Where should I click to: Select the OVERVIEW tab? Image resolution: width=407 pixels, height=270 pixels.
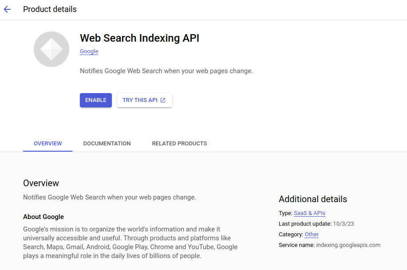click(x=47, y=143)
